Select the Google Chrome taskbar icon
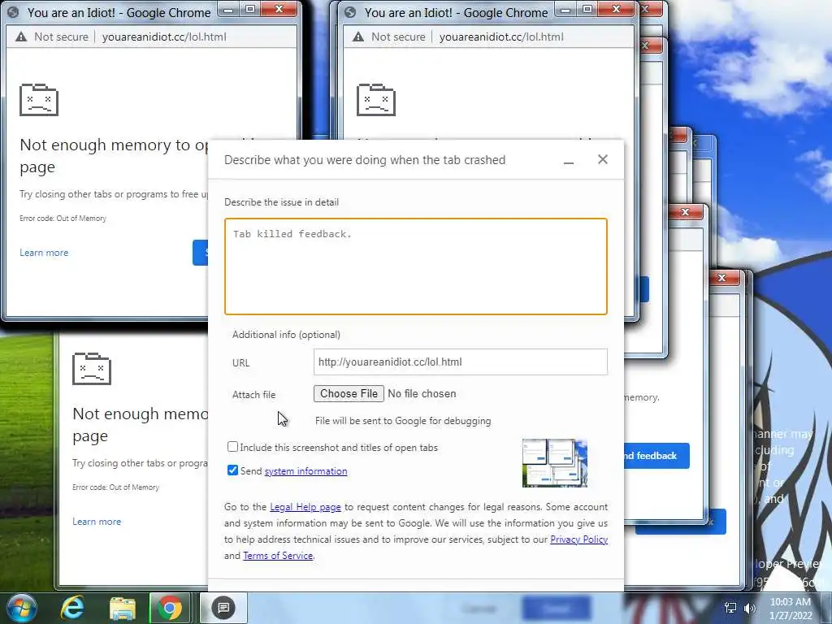Image resolution: width=832 pixels, height=624 pixels. (169, 608)
